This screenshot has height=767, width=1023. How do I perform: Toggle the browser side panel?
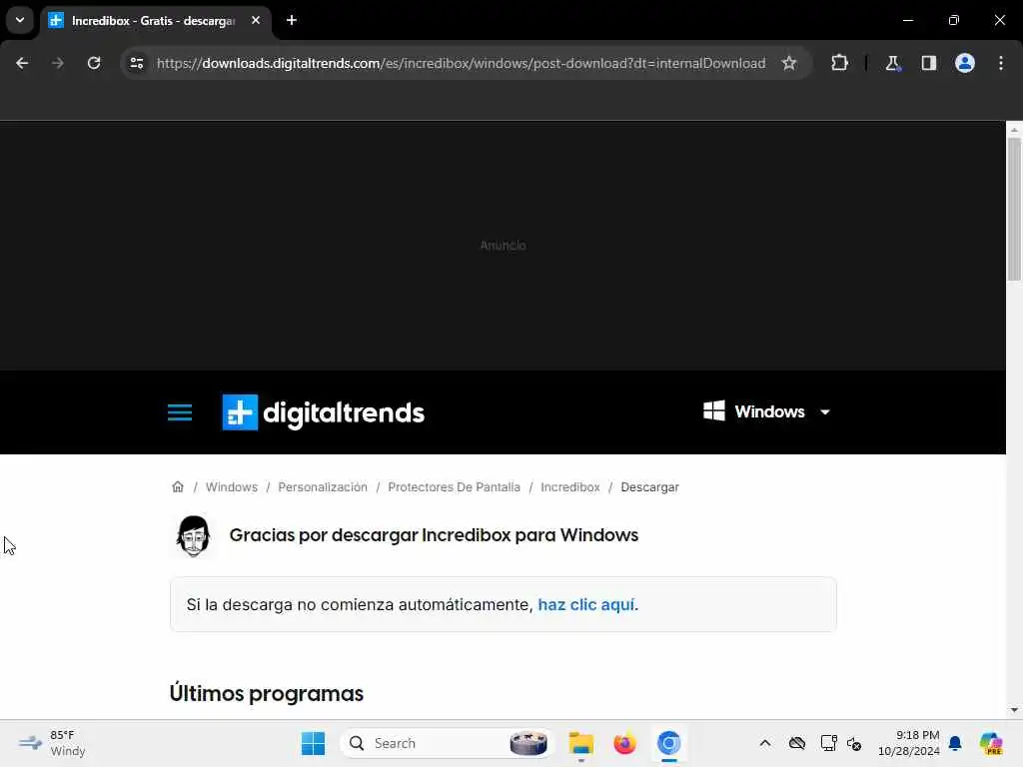(928, 63)
